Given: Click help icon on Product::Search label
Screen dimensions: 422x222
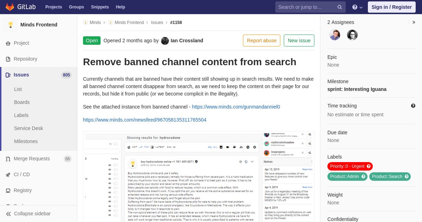Looking at the screenshot, I should tap(407, 177).
